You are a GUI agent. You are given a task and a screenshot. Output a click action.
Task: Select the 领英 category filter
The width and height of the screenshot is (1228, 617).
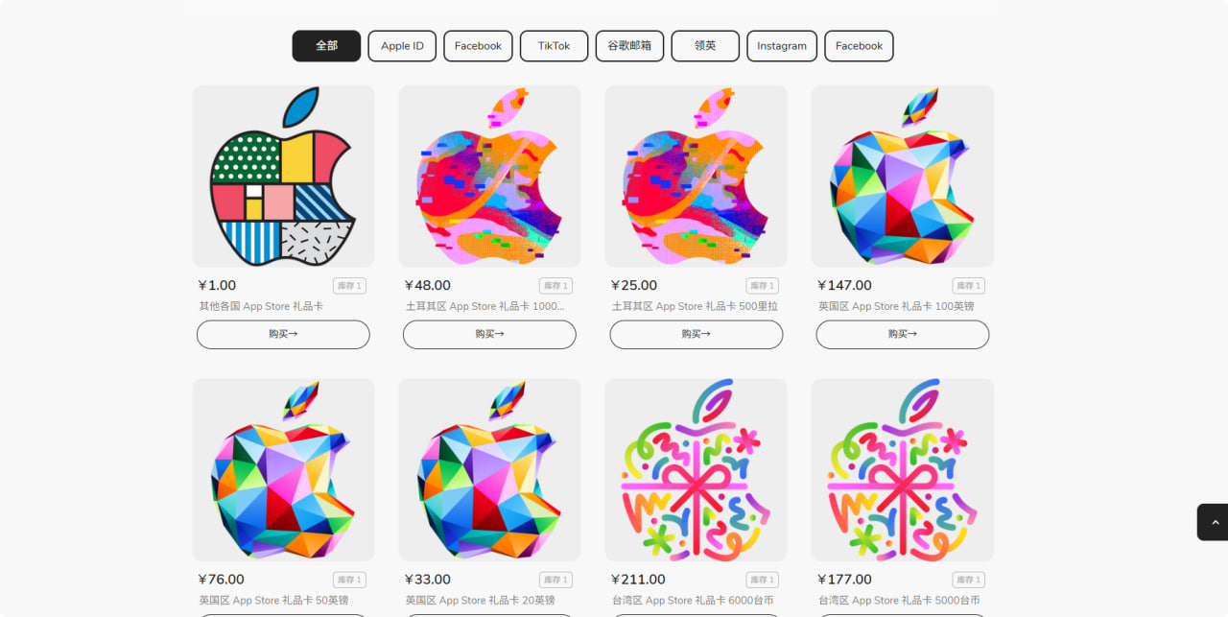tap(705, 46)
